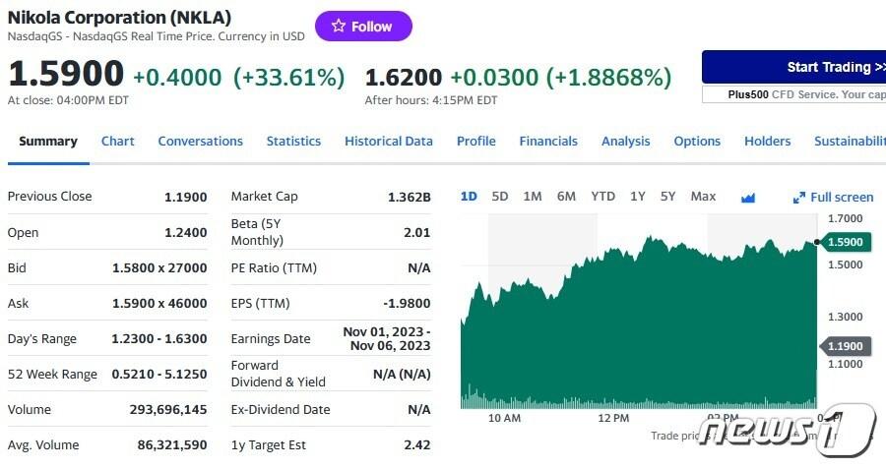Open Historical Data tab
The height and width of the screenshot is (469, 886).
pos(388,142)
